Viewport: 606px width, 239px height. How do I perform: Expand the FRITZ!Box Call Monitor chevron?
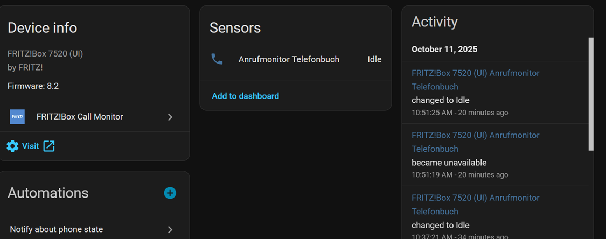click(170, 117)
